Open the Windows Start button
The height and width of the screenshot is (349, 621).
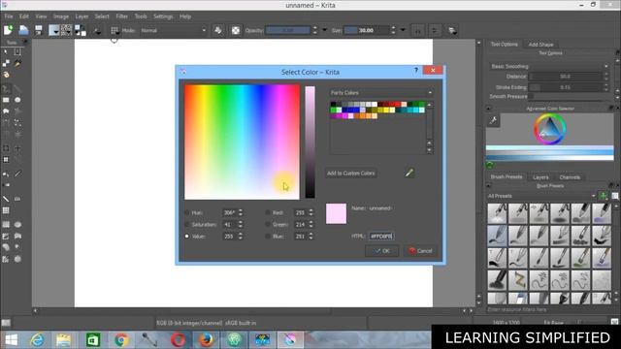click(11, 339)
